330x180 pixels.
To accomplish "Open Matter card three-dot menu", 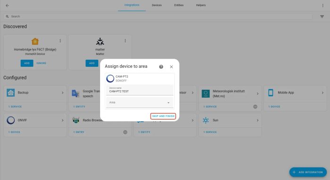I will (125, 40).
